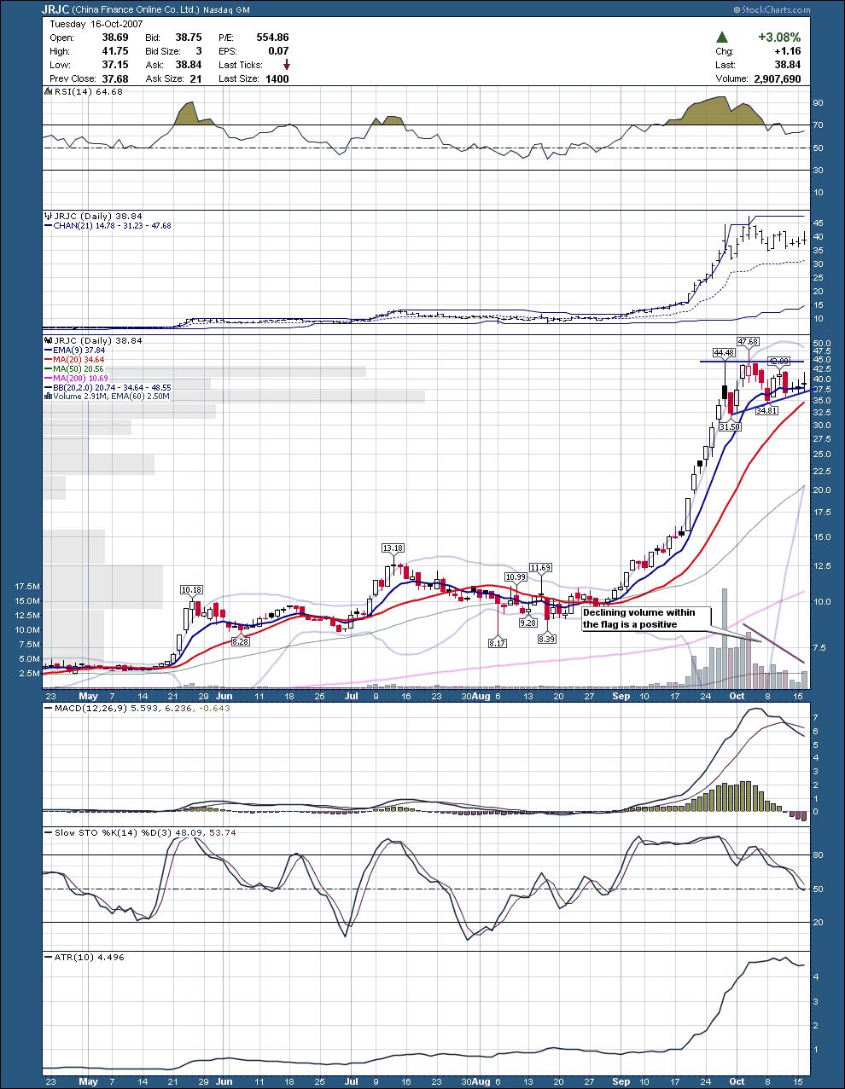The width and height of the screenshot is (845, 1089).
Task: Click the 47.68 peak price label
Action: 748,341
